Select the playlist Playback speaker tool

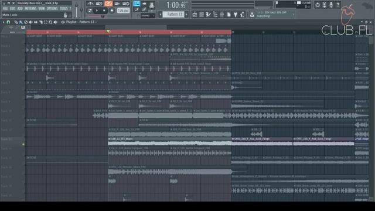(x=56, y=22)
